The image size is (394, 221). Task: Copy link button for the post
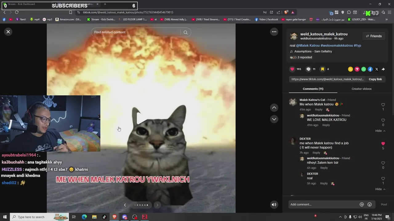pos(375,79)
